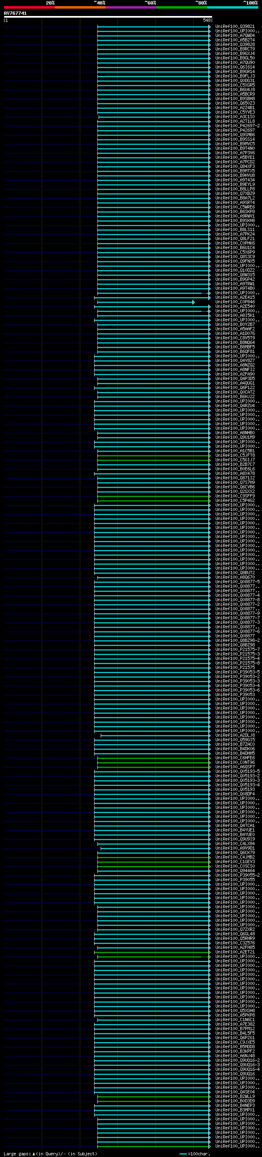Select hit label UniRef100_A2FA90
This screenshot has width=262, height=1157.
tap(235, 374)
